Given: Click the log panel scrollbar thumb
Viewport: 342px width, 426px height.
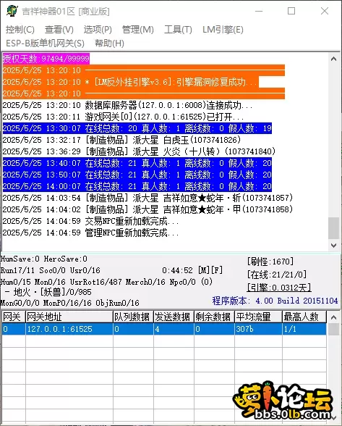Looking at the screenshot, I should click(333, 228).
